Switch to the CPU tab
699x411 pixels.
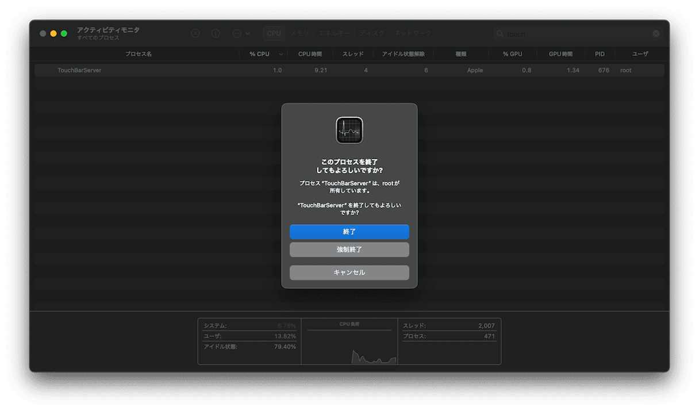[x=274, y=33]
